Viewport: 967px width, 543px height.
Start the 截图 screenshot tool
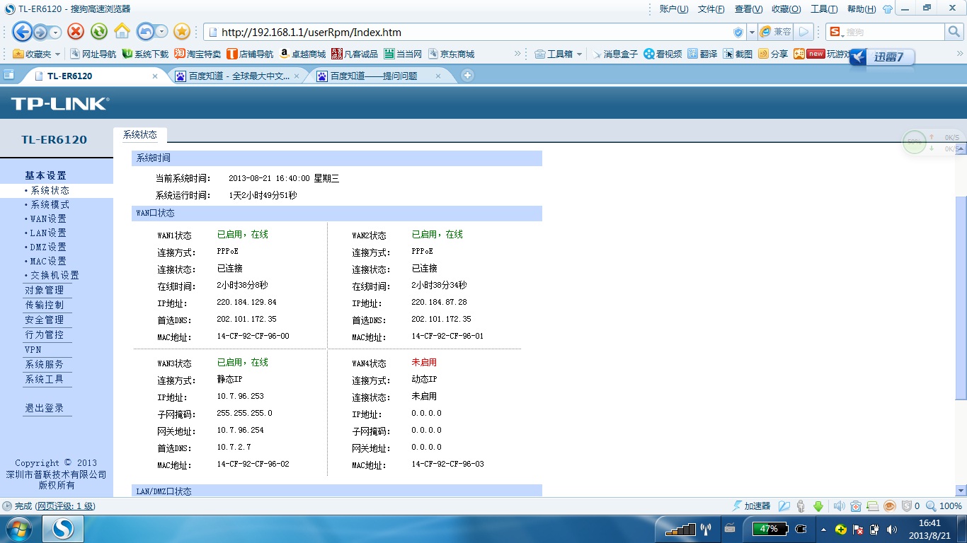click(738, 54)
